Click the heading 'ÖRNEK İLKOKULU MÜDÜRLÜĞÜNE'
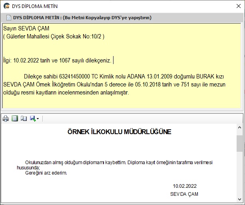 [120, 132]
